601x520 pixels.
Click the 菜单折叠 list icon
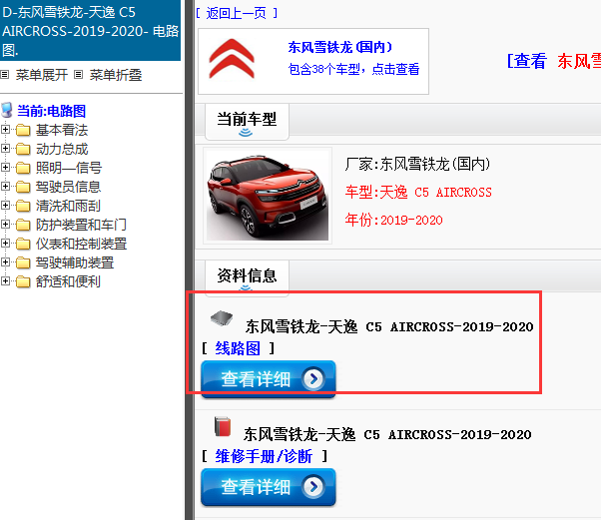[x=78, y=74]
